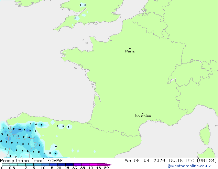Click the legend scale value '50'

click(106, 168)
